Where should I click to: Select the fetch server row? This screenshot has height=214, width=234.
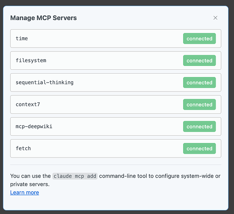116,149
